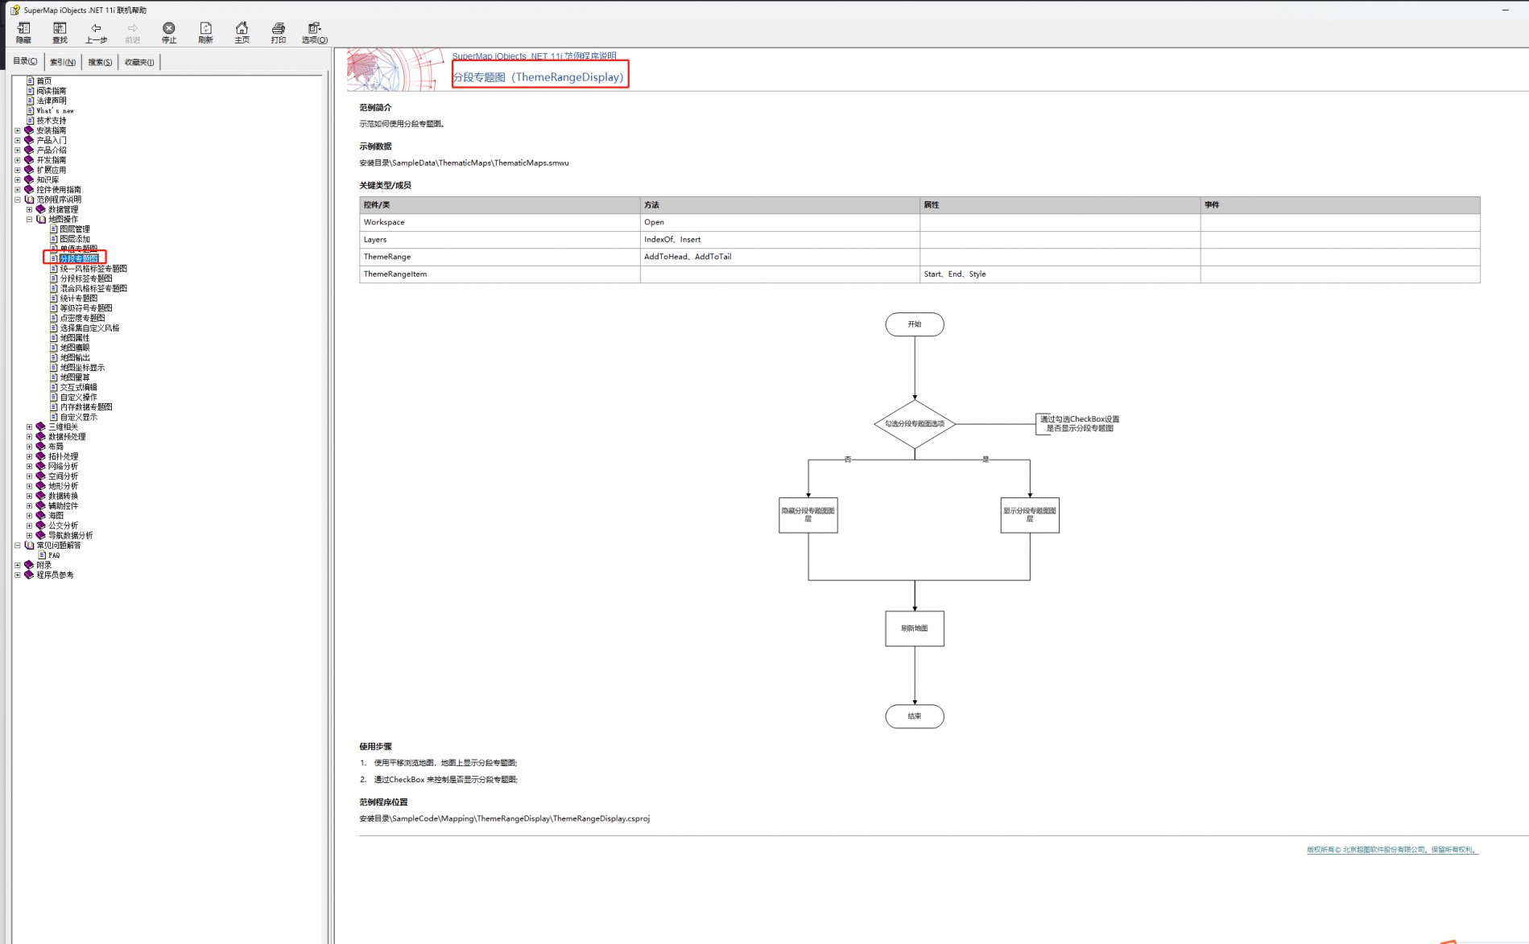
Task: Collapse the 范例程序说明 tree node
Action: 18,200
